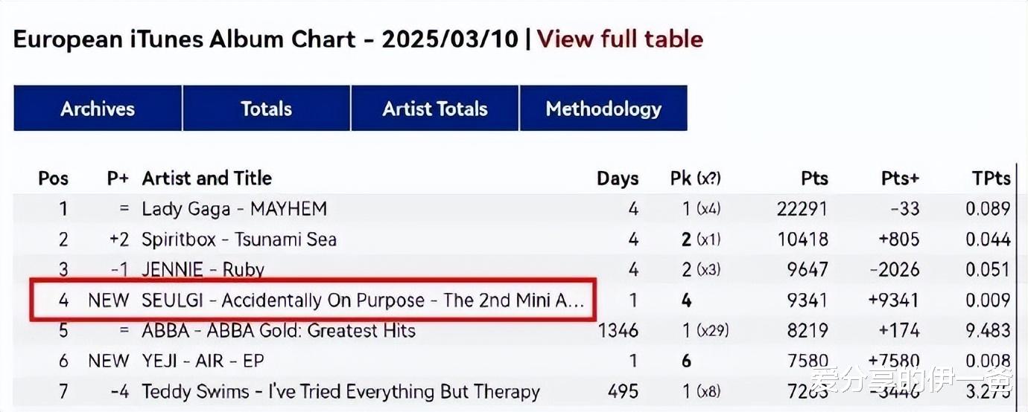This screenshot has height=412, width=1028.
Task: Open the View full table link
Action: (x=620, y=39)
